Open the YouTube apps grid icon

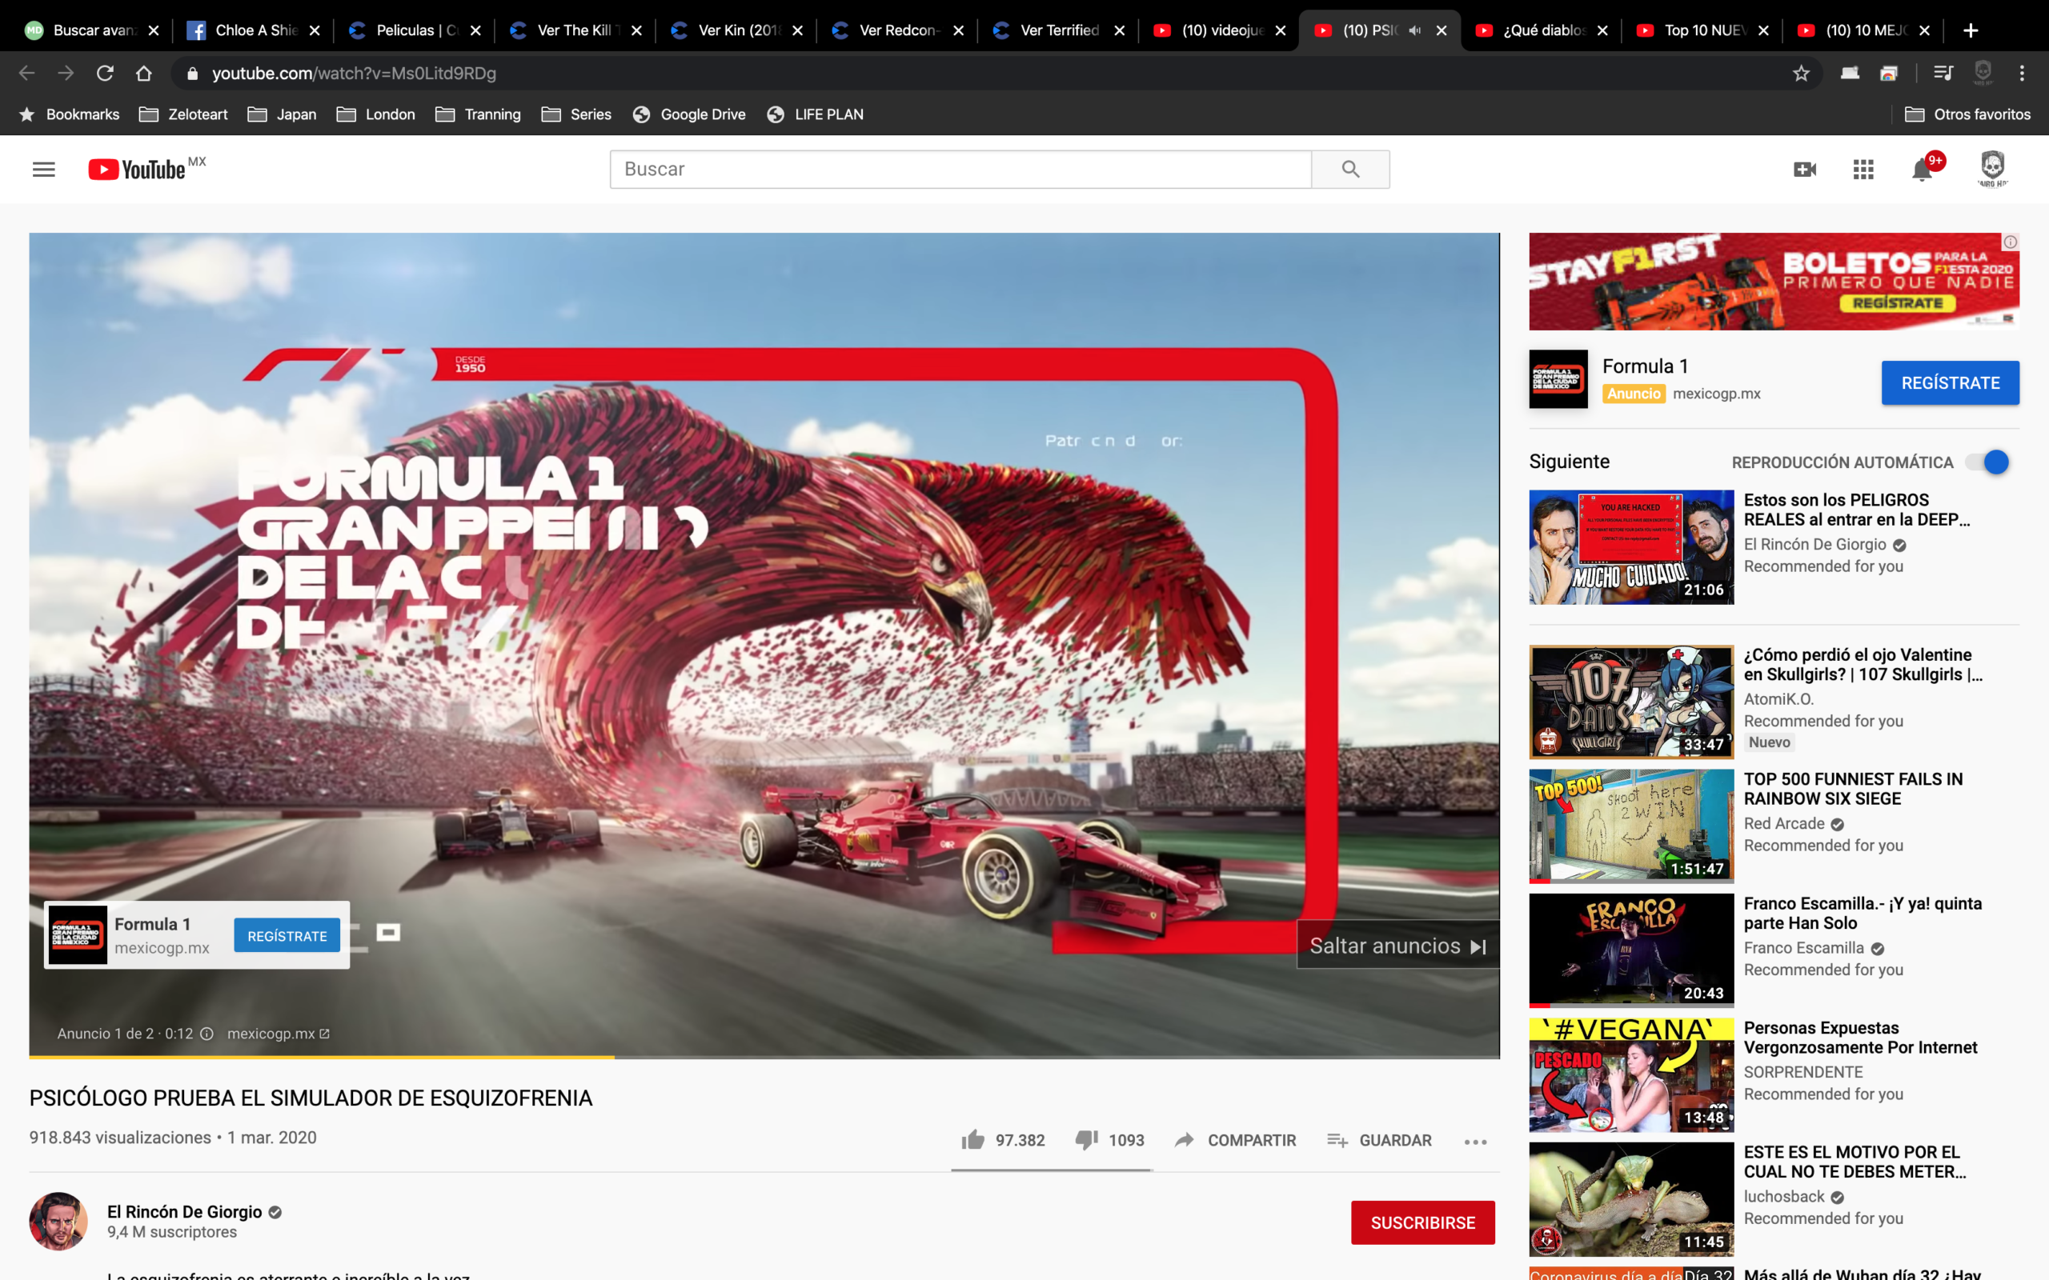pos(1863,170)
